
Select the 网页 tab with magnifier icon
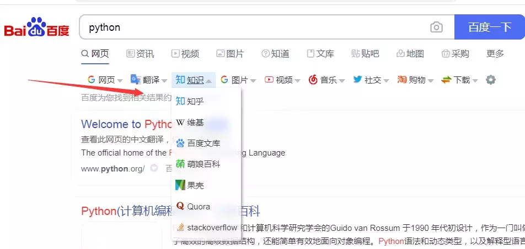coord(95,53)
